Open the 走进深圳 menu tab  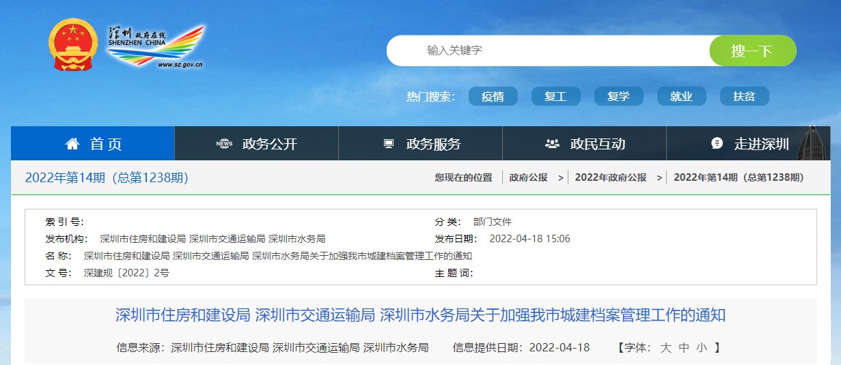tap(761, 144)
